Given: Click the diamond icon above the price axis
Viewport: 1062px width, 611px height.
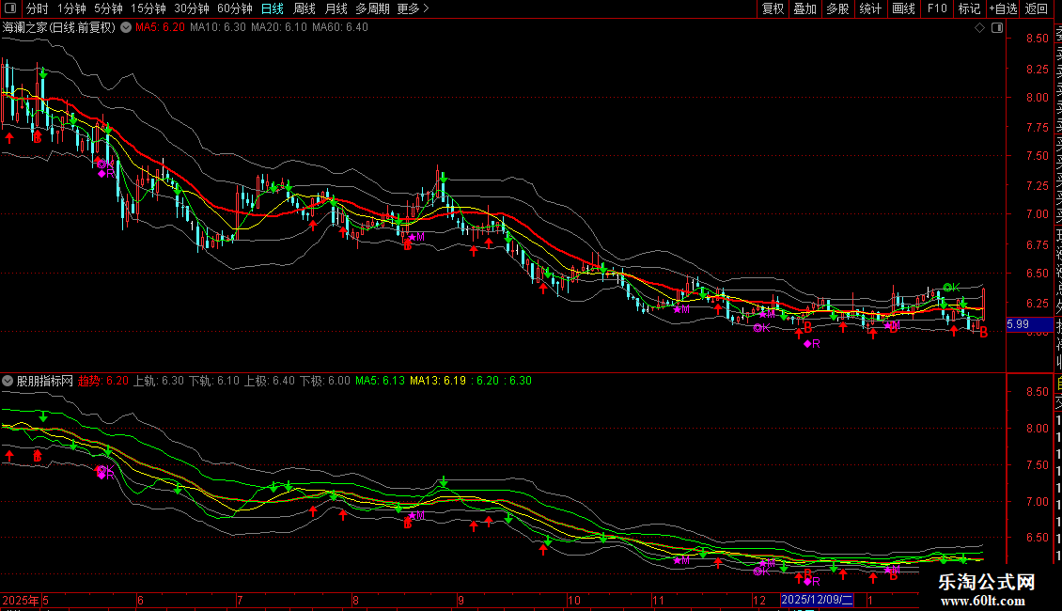Looking at the screenshot, I should tap(981, 27).
